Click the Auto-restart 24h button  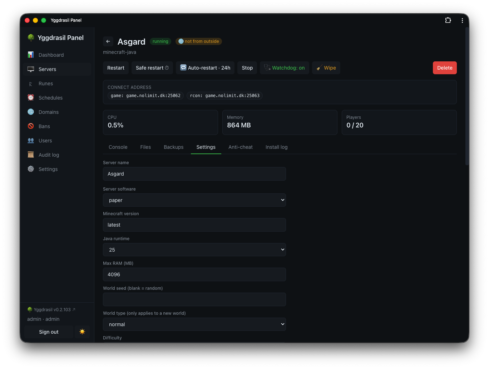coord(205,68)
